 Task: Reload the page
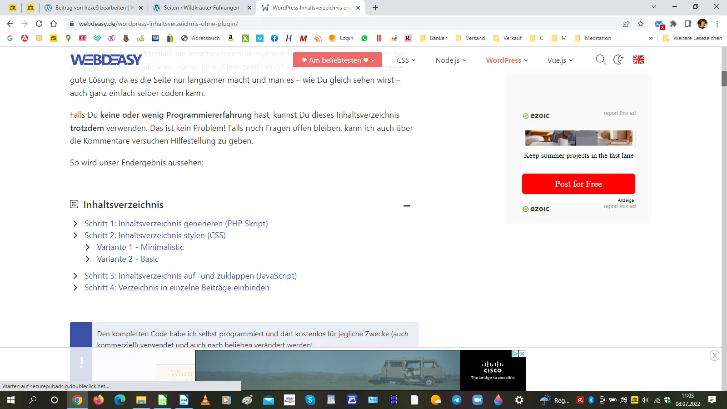(39, 24)
